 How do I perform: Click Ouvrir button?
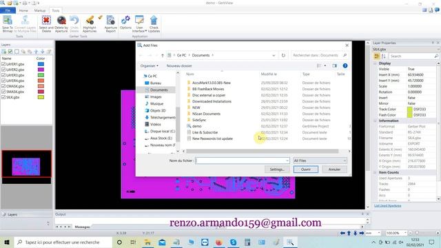(x=306, y=169)
